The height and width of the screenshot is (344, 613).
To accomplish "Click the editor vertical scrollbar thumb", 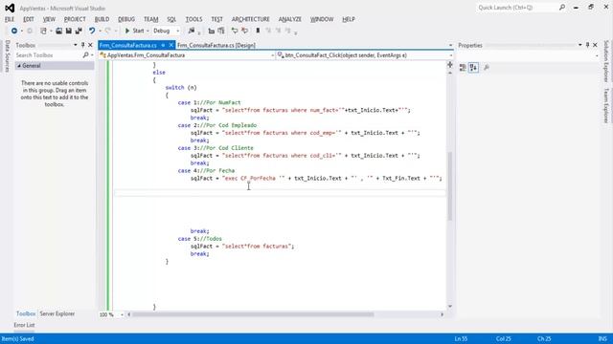I will [450, 186].
